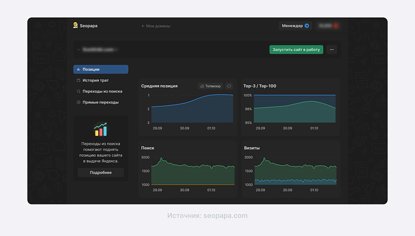
Task: Toggle the Топвизор source button
Action: click(x=210, y=86)
